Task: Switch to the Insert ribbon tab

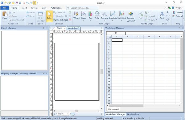Action: pos(24,8)
